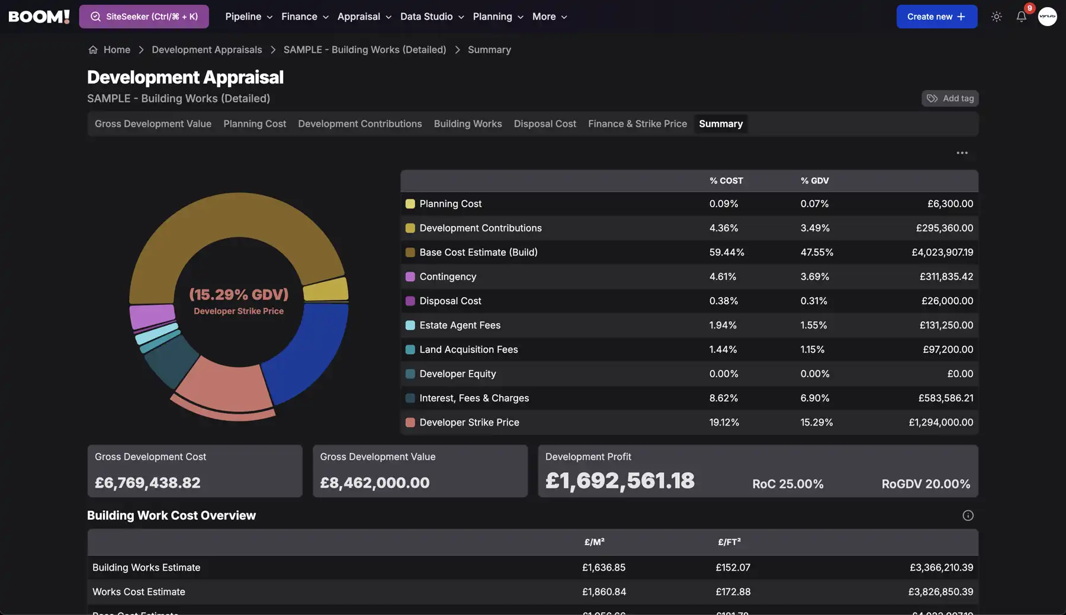
Task: Open Finance & Strike Price tab
Action: click(x=637, y=124)
